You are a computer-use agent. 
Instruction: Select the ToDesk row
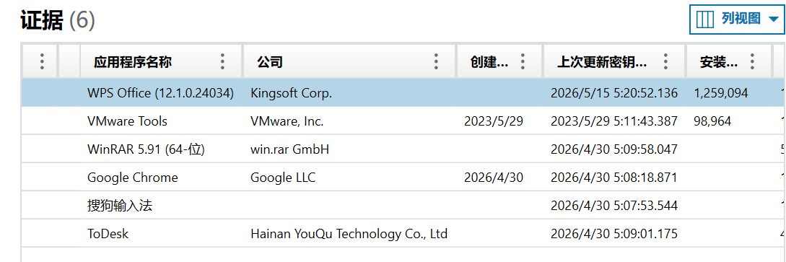pyautogui.click(x=403, y=233)
